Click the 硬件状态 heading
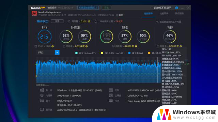 tap(43, 21)
